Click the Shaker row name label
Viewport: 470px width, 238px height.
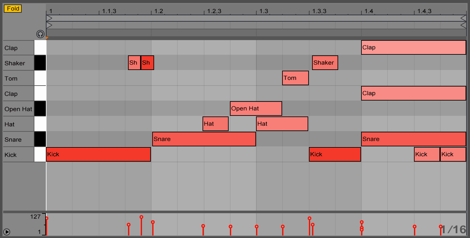15,63
